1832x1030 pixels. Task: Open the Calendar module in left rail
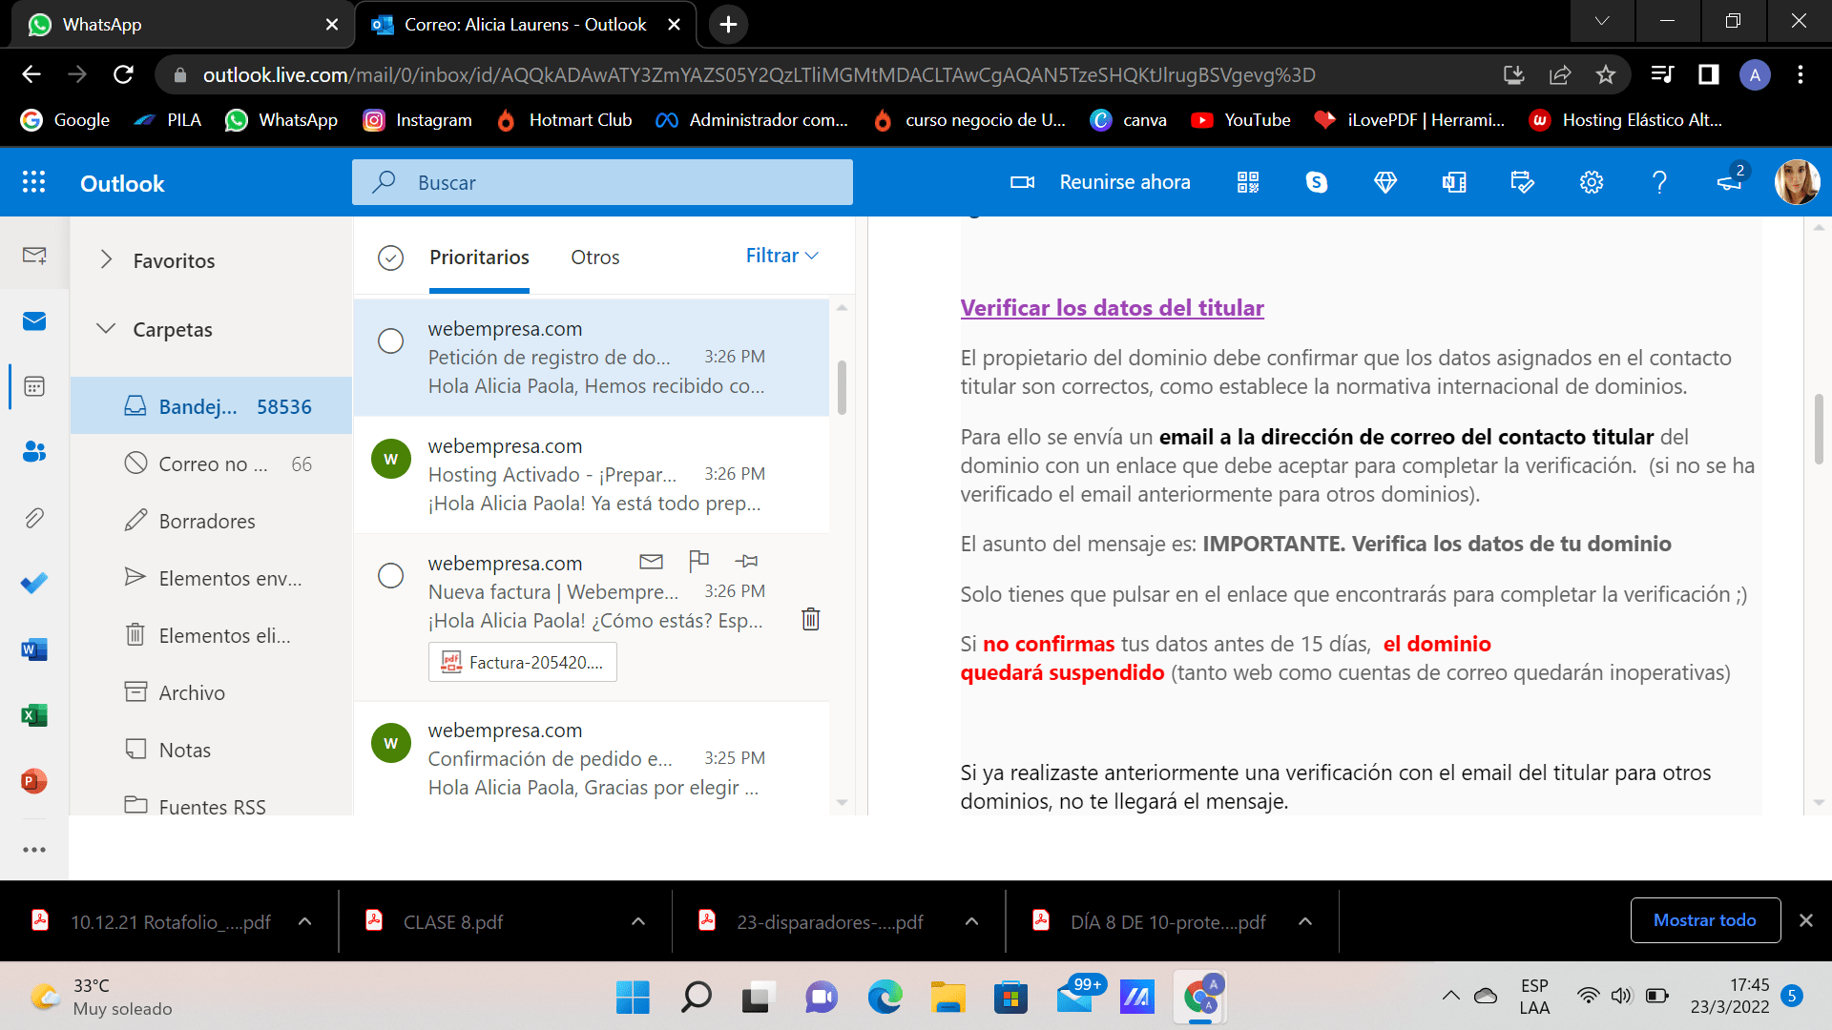click(34, 386)
